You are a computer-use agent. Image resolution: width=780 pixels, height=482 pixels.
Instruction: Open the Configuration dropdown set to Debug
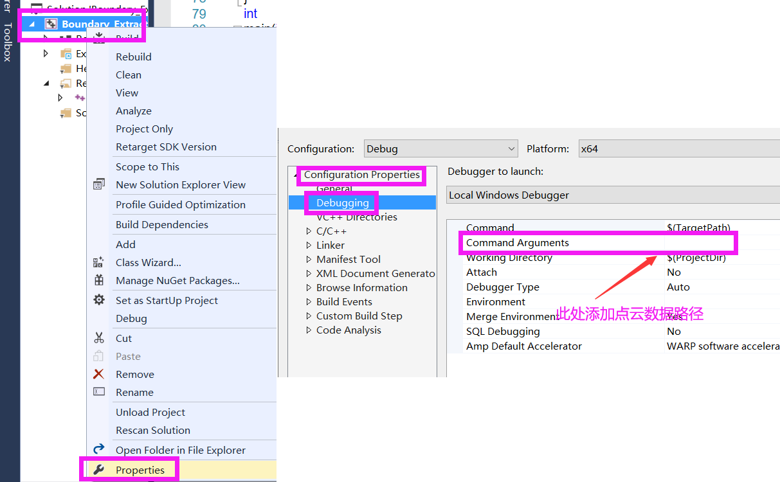pyautogui.click(x=440, y=148)
